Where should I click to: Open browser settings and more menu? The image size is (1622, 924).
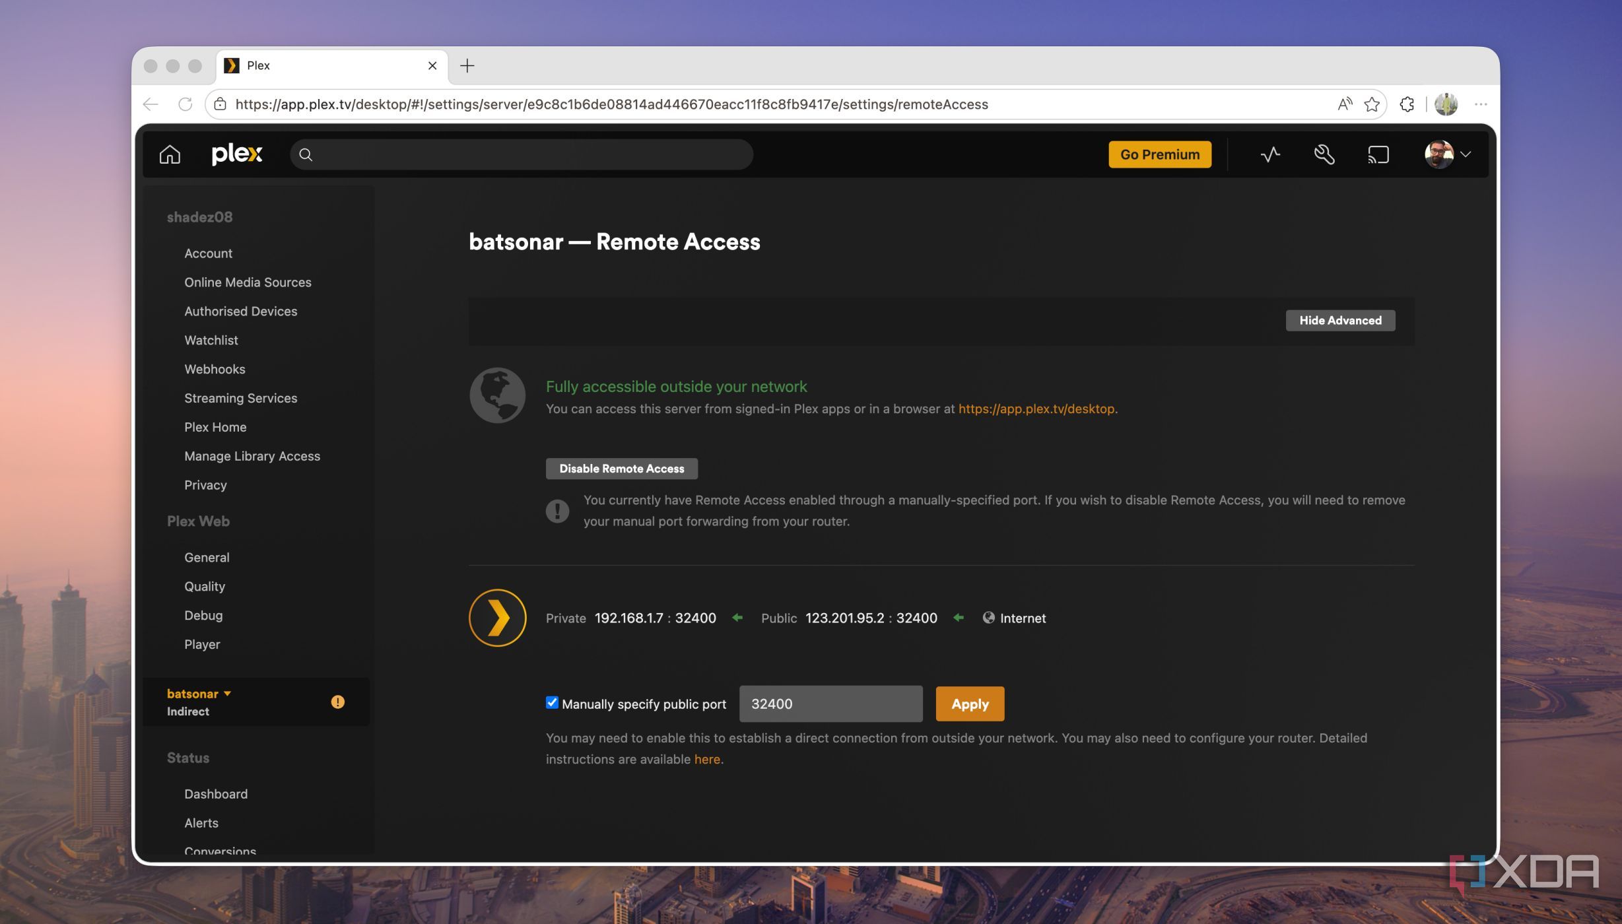click(x=1481, y=104)
